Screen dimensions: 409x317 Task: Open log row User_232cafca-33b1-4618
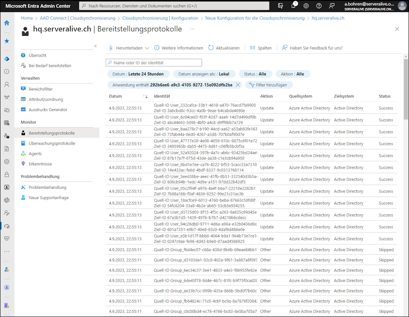tap(251, 108)
